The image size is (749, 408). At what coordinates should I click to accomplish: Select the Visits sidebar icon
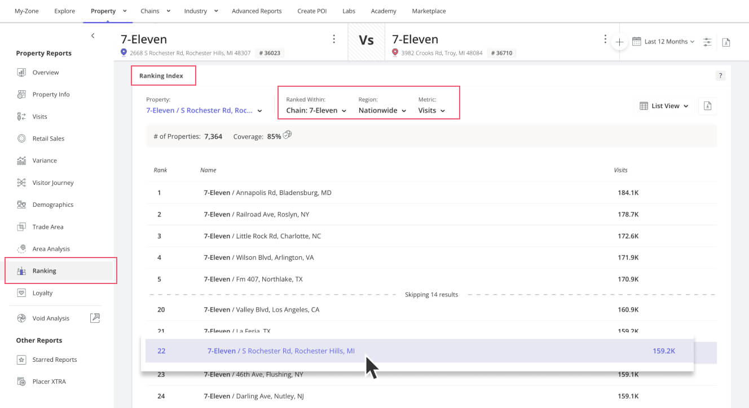(21, 117)
